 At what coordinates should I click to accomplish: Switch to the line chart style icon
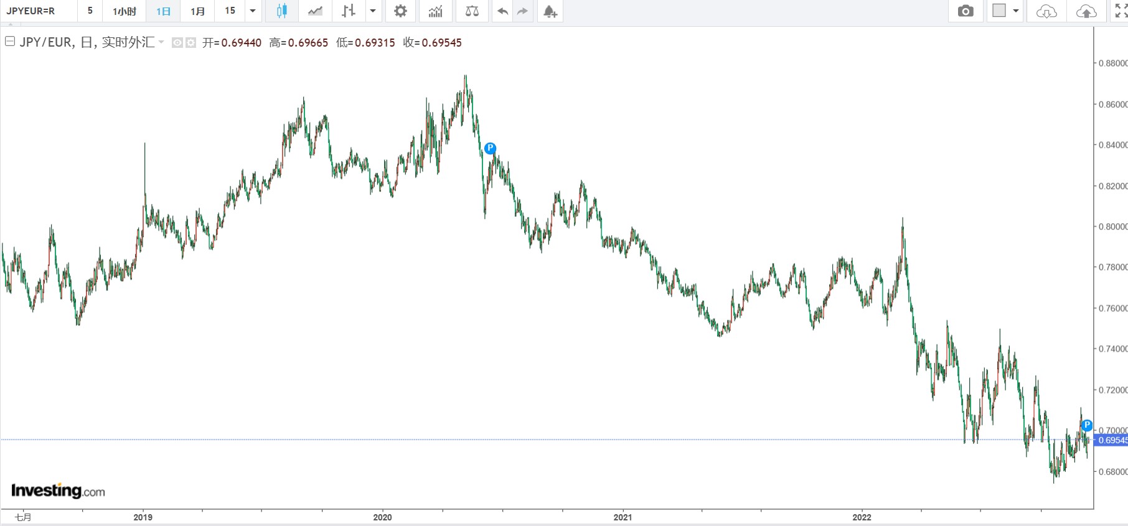pyautogui.click(x=315, y=11)
